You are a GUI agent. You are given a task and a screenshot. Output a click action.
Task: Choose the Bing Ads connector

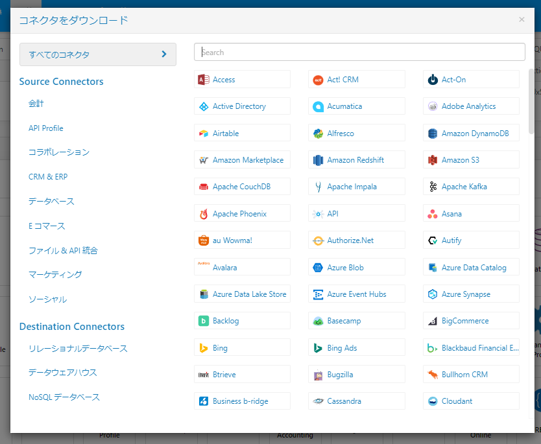[356, 348]
